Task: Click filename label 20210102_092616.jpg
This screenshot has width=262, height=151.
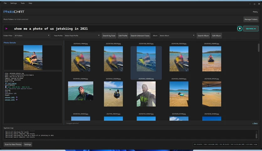Action: [x=81, y=79]
